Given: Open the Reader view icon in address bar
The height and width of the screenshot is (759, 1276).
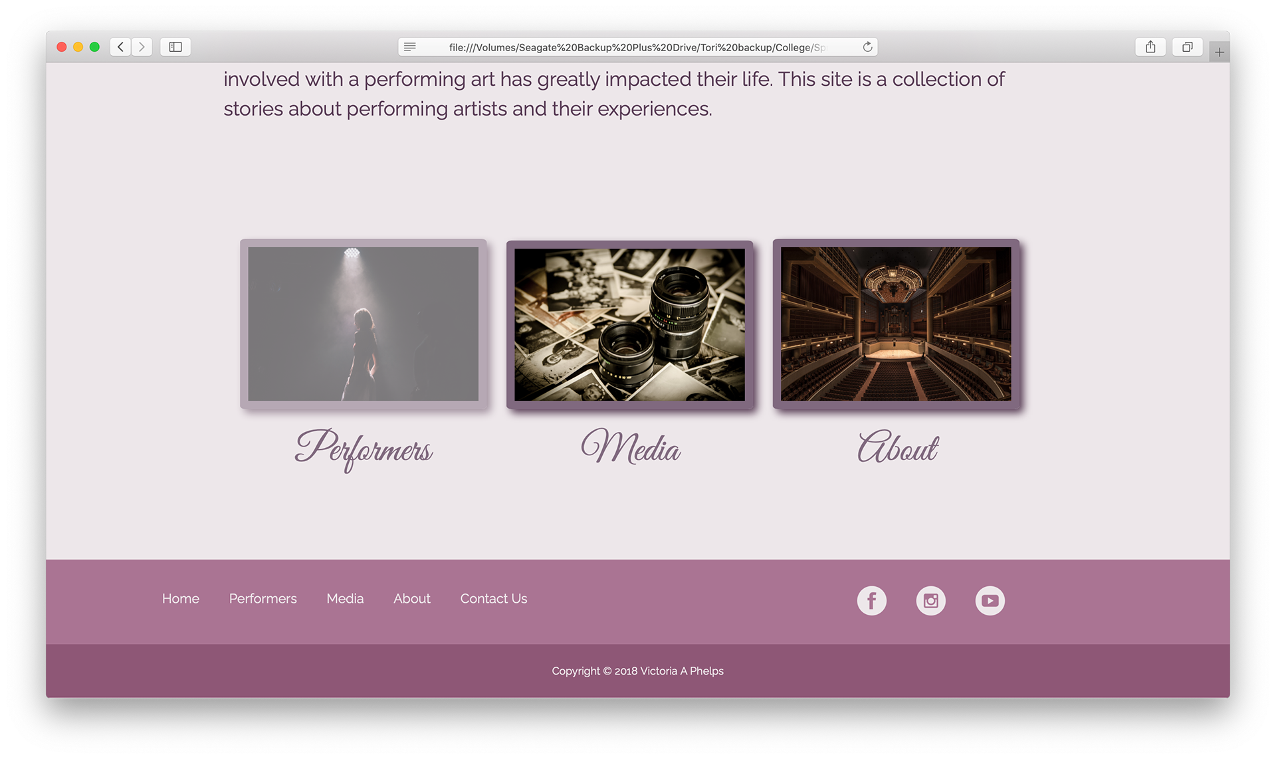Looking at the screenshot, I should [410, 47].
